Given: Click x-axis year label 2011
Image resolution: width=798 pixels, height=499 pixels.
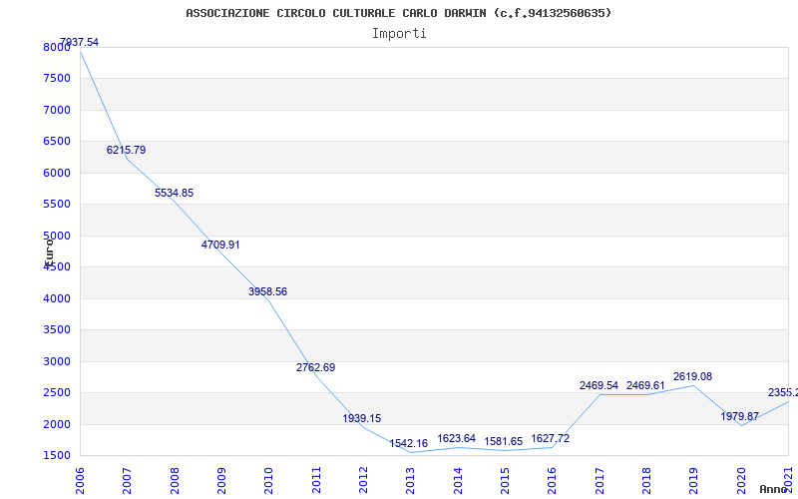Looking at the screenshot, I should pyautogui.click(x=316, y=481).
